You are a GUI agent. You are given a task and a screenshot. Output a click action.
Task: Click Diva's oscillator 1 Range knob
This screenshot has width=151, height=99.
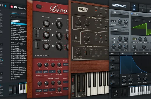(x=59, y=24)
